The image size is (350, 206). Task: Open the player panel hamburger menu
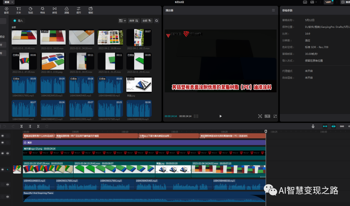click(273, 10)
